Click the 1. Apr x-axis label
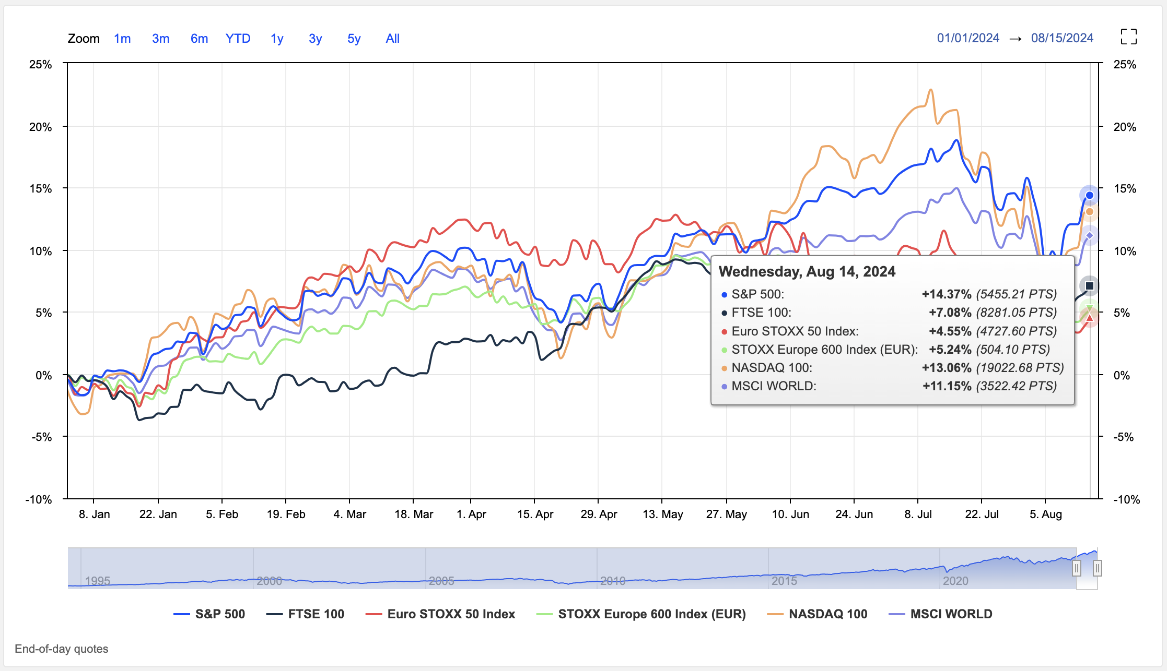 coord(471,514)
